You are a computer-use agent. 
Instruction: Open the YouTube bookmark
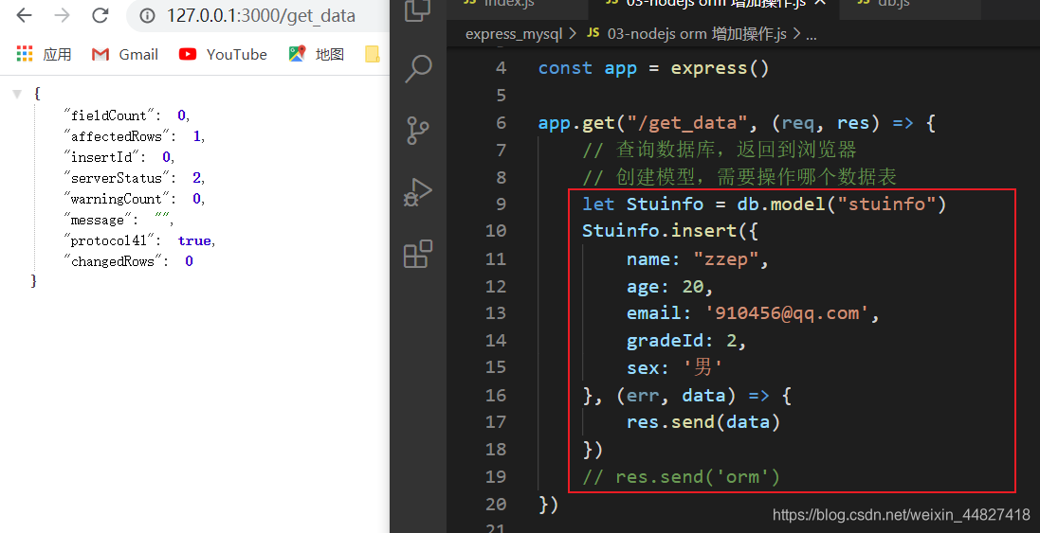223,54
